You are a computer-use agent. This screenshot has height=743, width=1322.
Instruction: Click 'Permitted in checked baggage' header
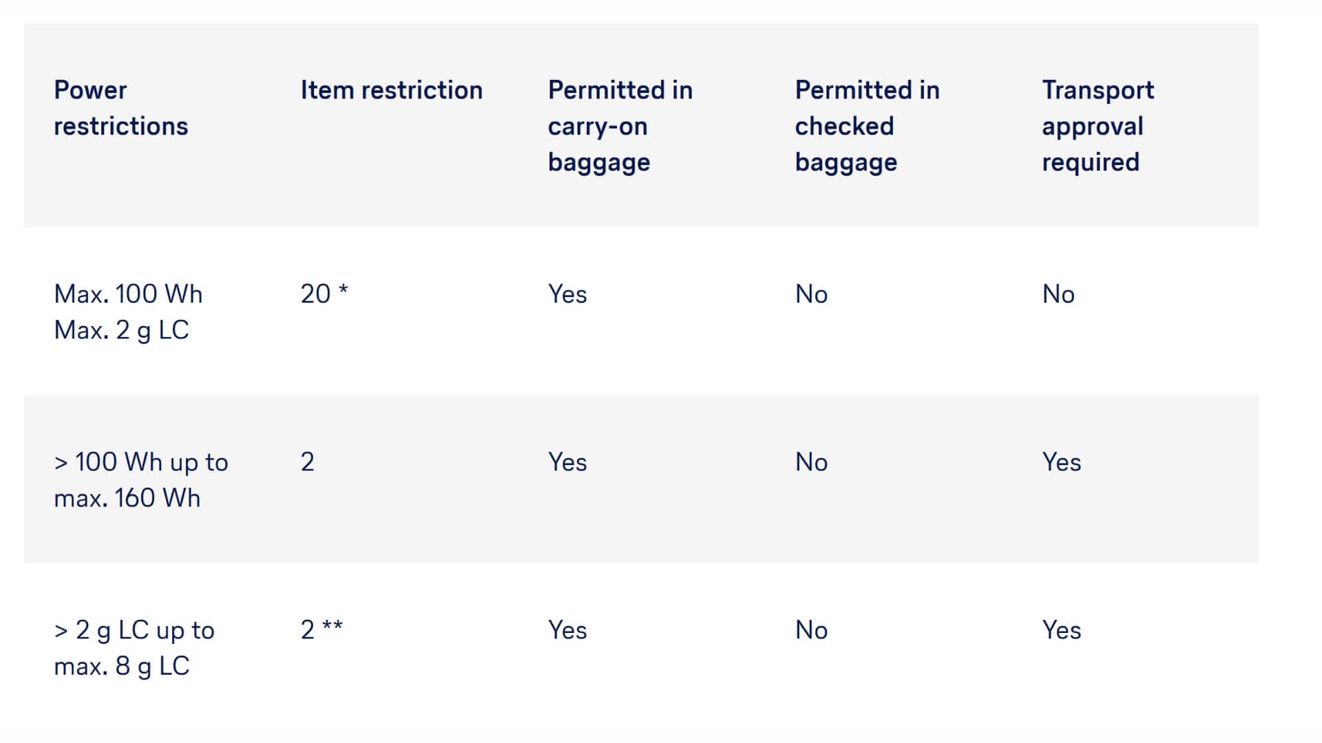866,126
